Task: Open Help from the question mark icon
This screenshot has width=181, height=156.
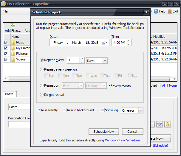Action: pyautogui.click(x=156, y=11)
